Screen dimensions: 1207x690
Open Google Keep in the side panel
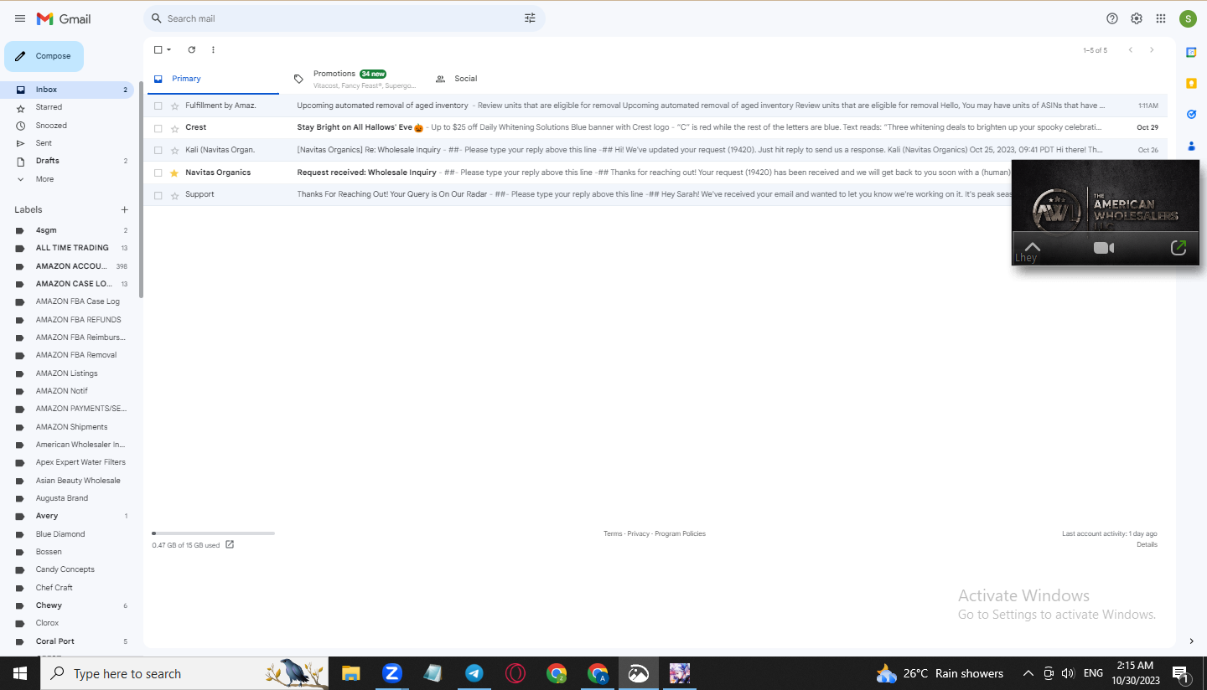(1191, 83)
